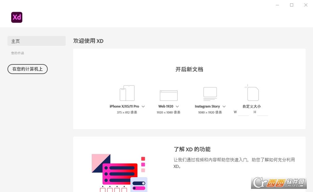Screen dimensions: 313x192
Task: Expand the Web 1920 size dropdown
Action: pos(177,107)
